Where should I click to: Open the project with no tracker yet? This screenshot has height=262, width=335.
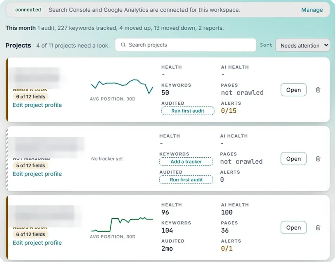(294, 159)
